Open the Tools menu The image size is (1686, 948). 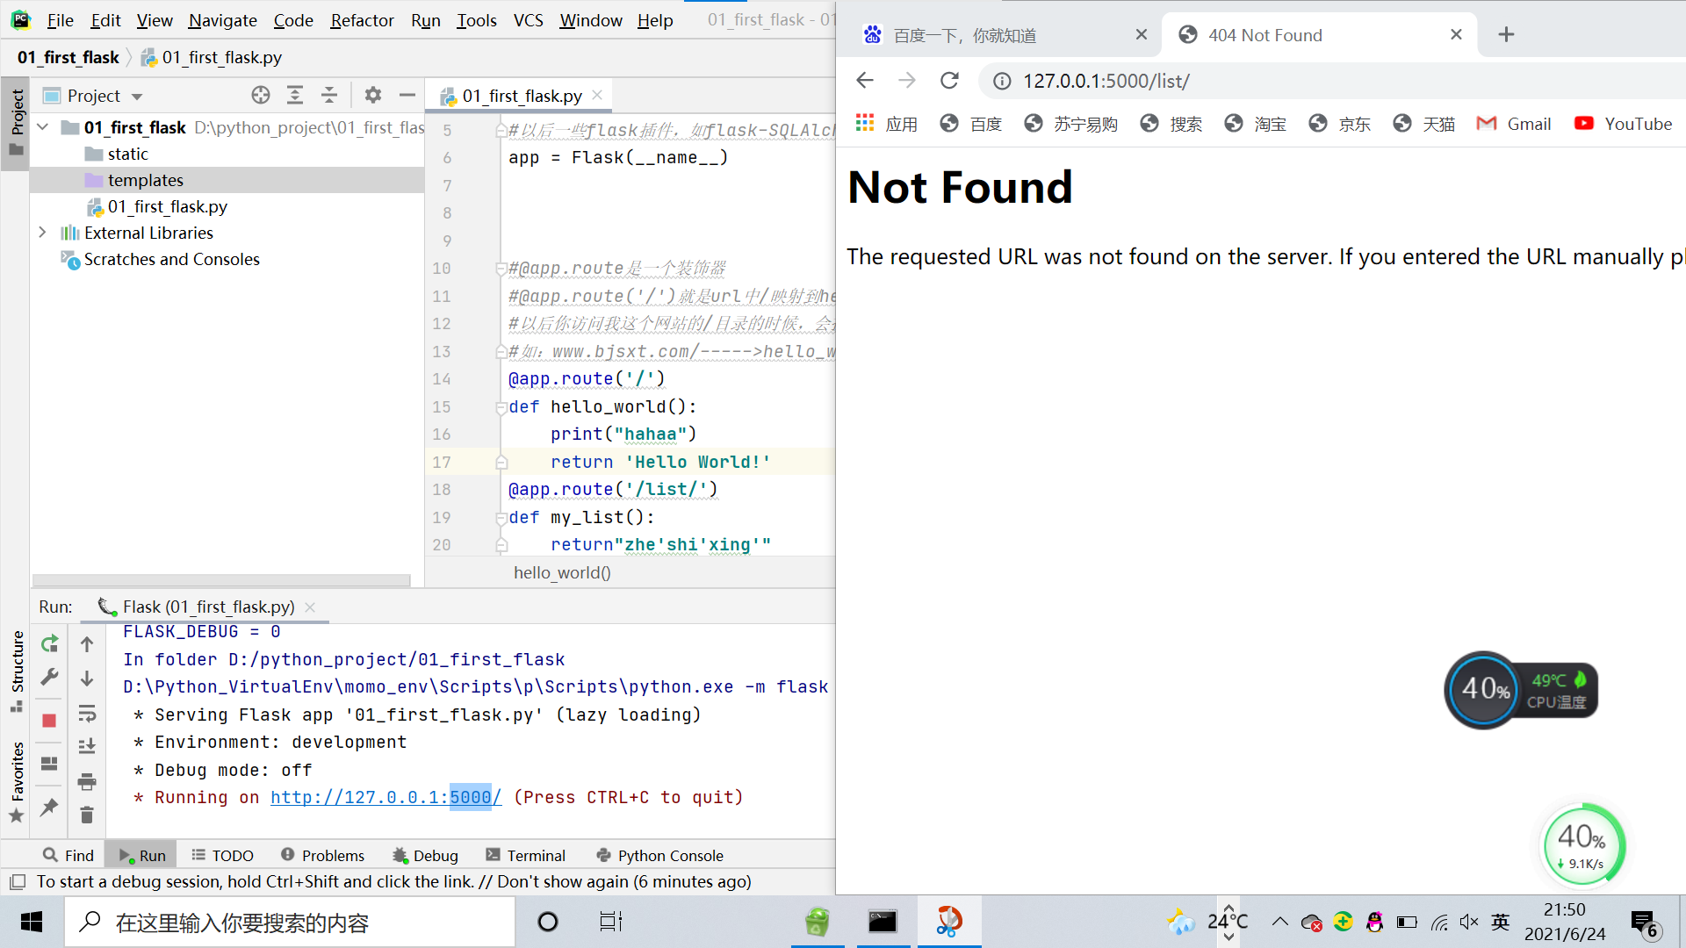click(x=477, y=20)
